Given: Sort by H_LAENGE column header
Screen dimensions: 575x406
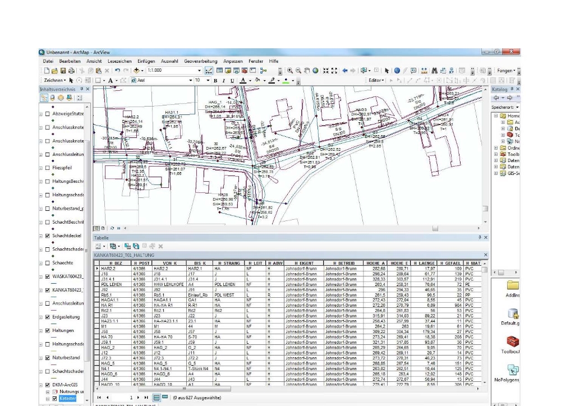Looking at the screenshot, I should [x=423, y=263].
